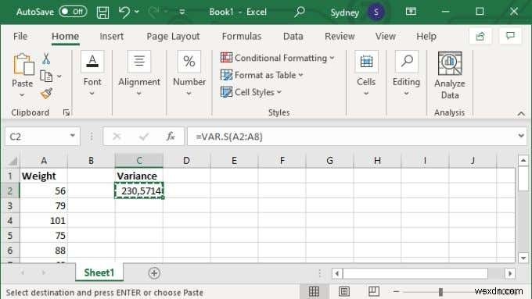Click the Cut scissors icon
The image size is (532, 299).
click(46, 59)
